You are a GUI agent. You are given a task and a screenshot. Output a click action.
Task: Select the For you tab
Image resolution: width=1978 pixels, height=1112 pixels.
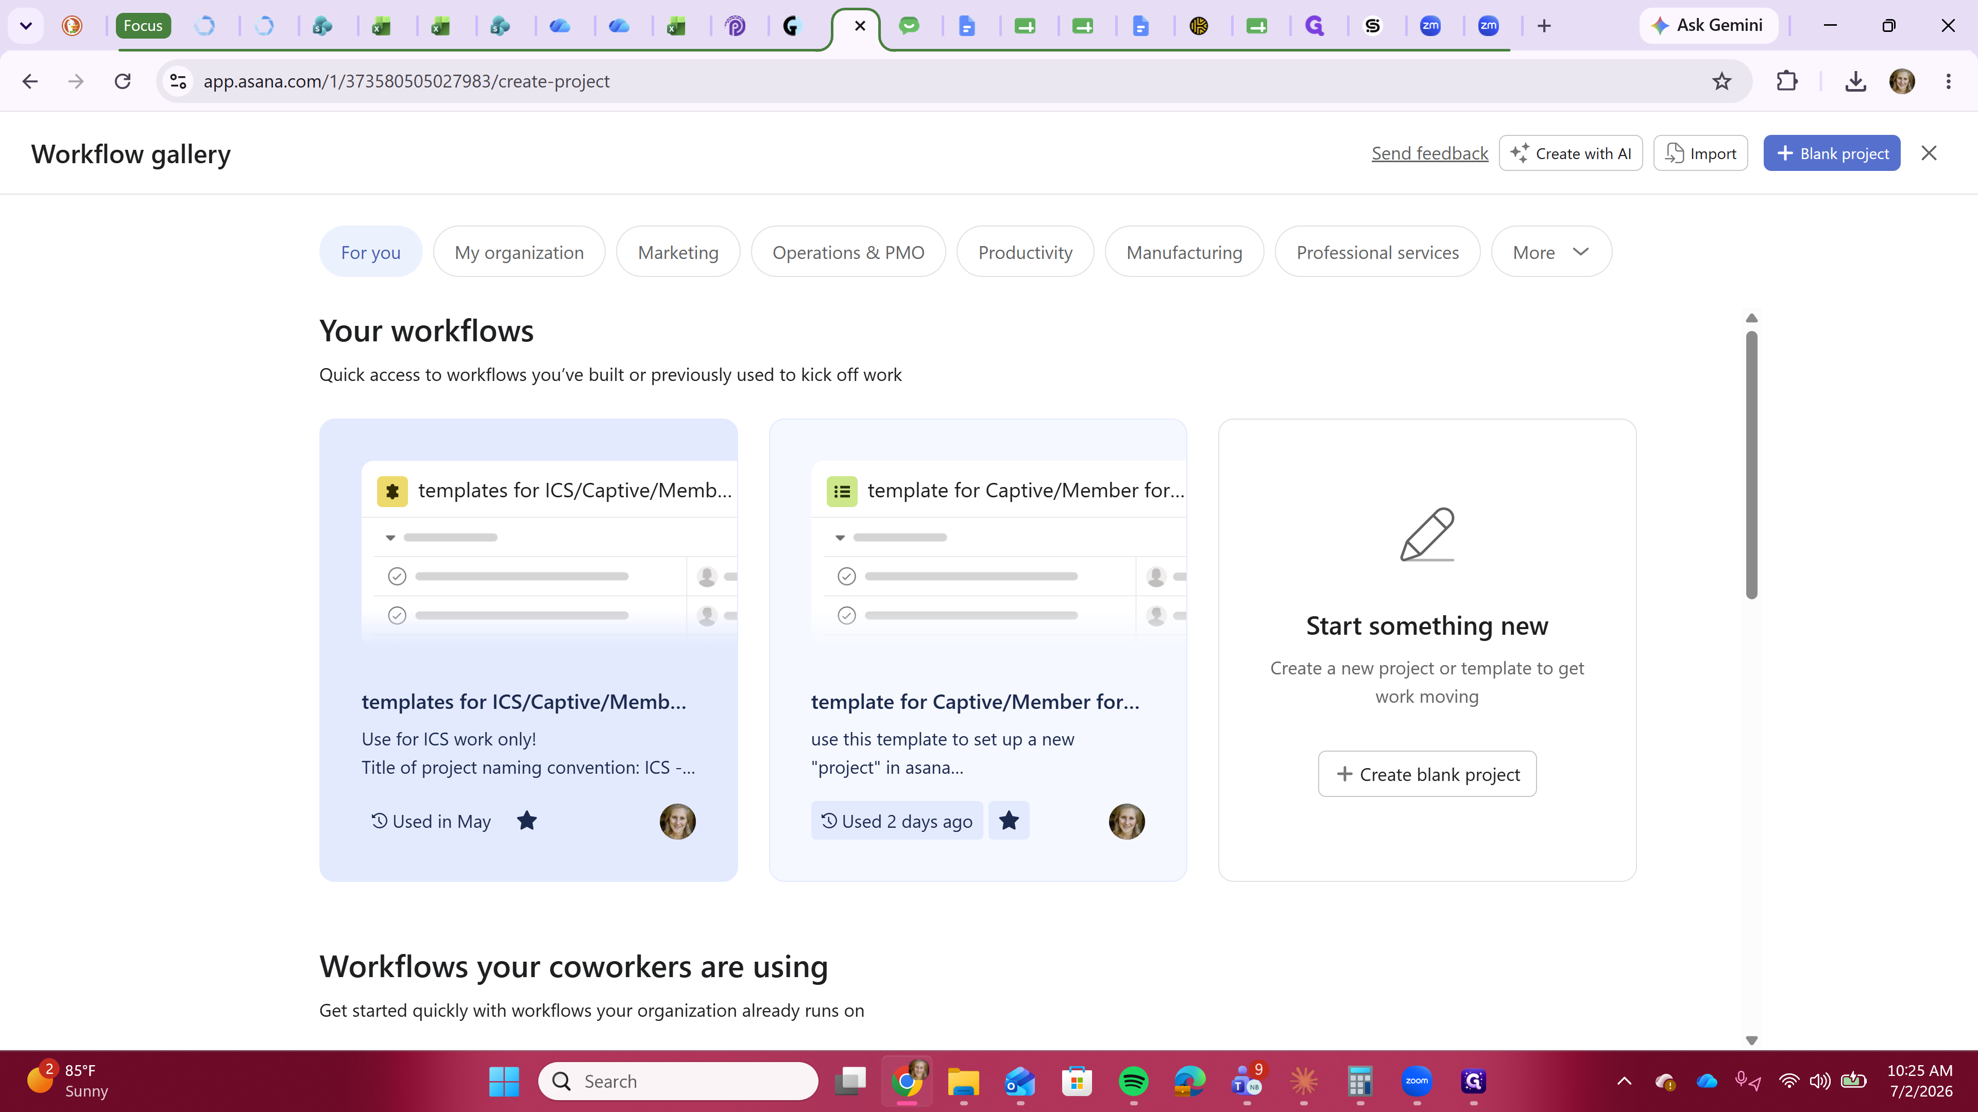pyautogui.click(x=371, y=252)
